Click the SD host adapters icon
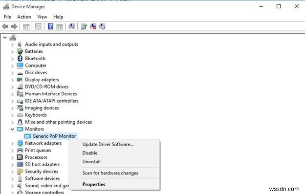 tap(20, 165)
